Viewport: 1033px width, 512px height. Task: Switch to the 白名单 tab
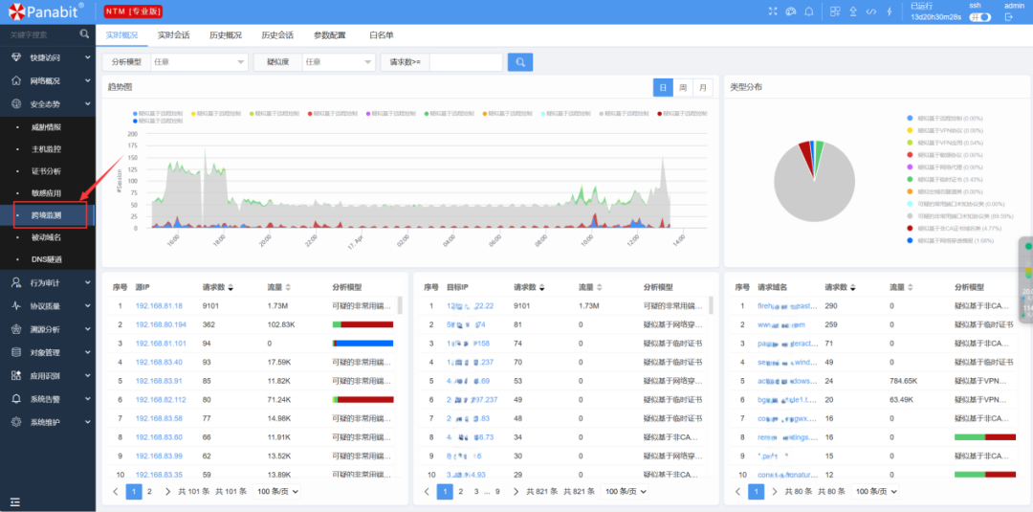(x=382, y=34)
